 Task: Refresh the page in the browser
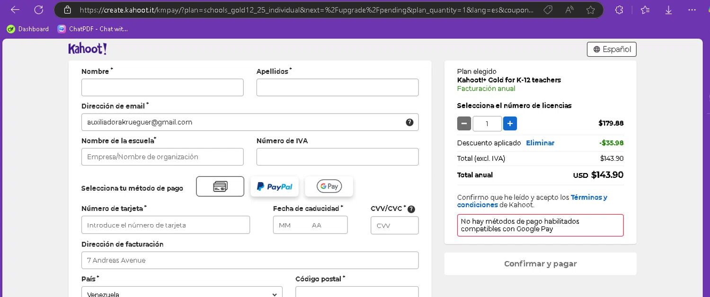click(39, 9)
